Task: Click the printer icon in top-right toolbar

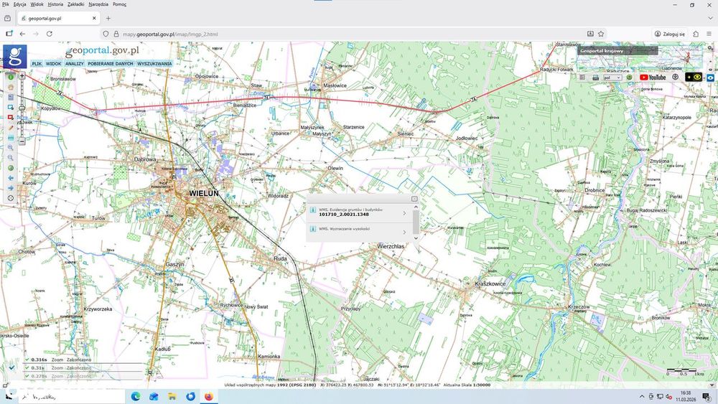Action: coord(595,77)
